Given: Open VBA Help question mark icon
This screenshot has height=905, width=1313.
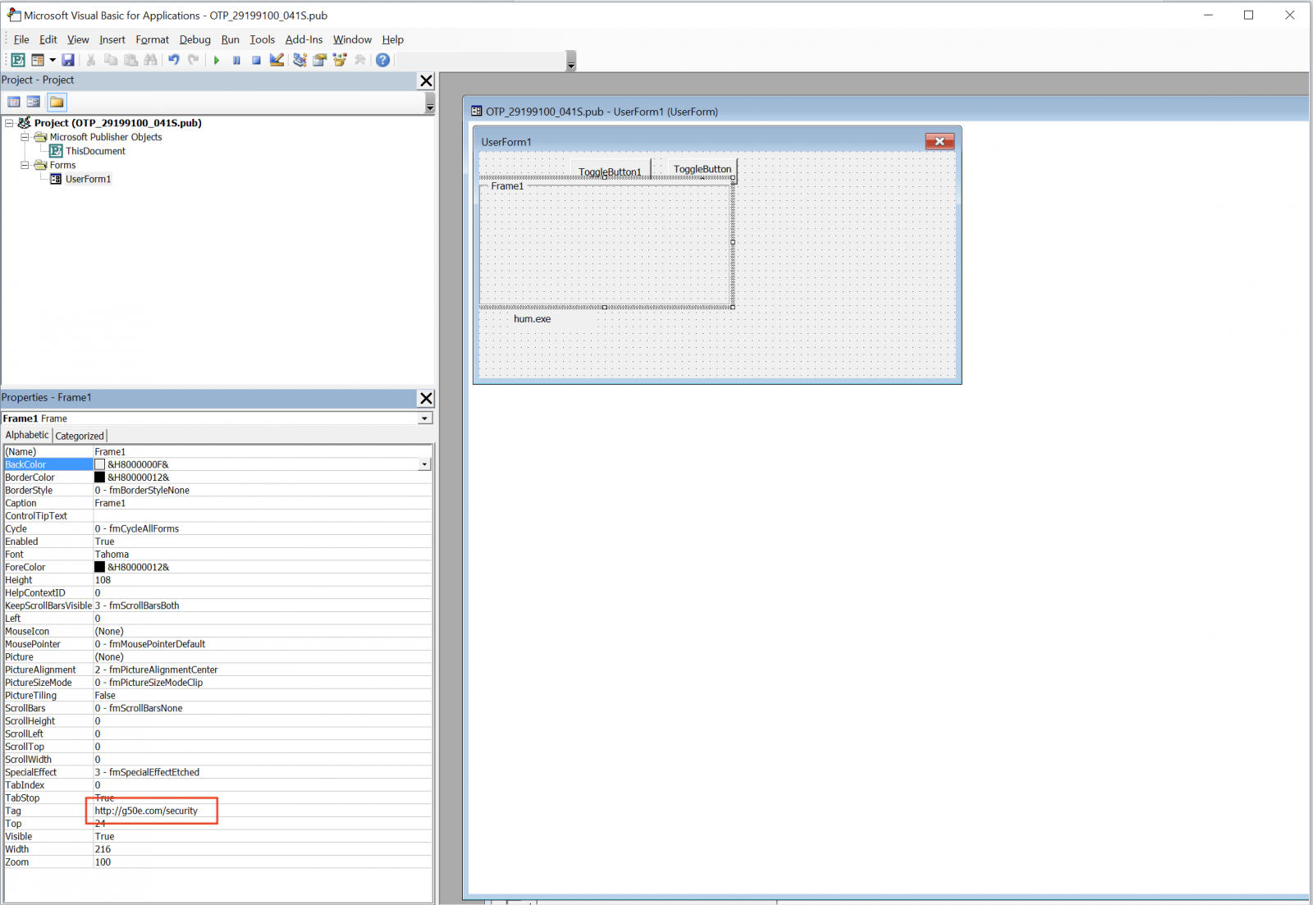Looking at the screenshot, I should [x=382, y=60].
